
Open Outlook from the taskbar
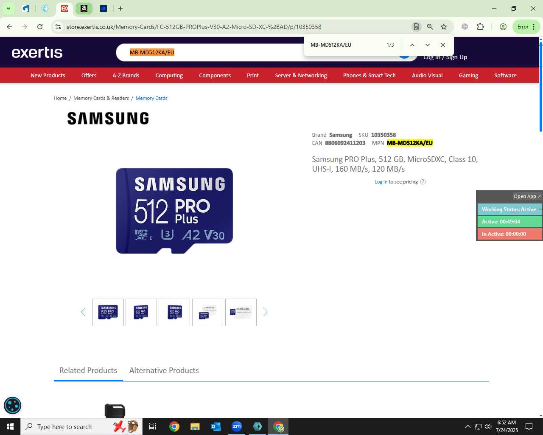point(216,427)
